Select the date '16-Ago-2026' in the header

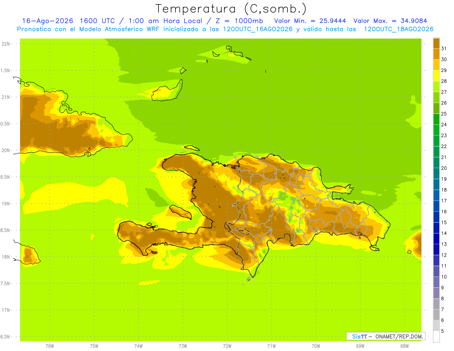47,21
